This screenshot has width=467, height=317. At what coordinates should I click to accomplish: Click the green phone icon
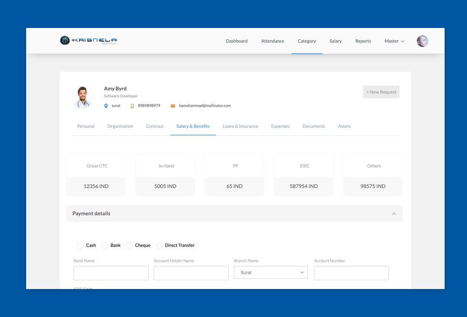(x=132, y=106)
